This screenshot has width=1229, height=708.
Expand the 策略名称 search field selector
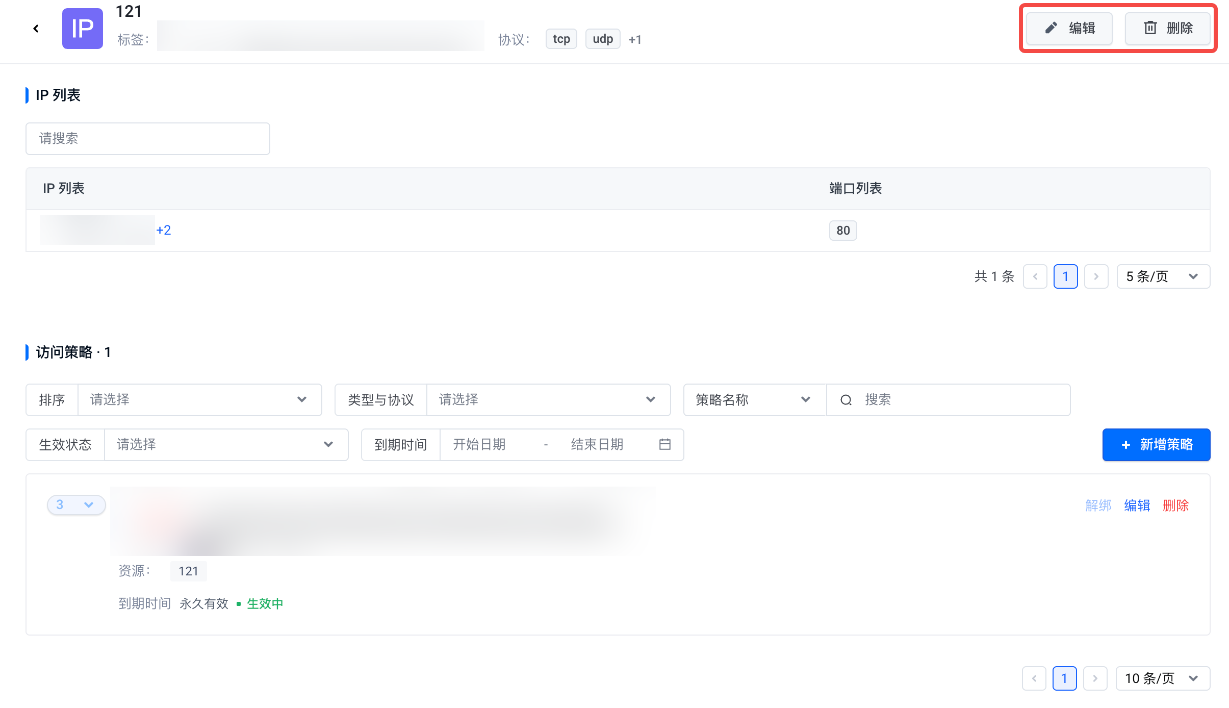754,400
